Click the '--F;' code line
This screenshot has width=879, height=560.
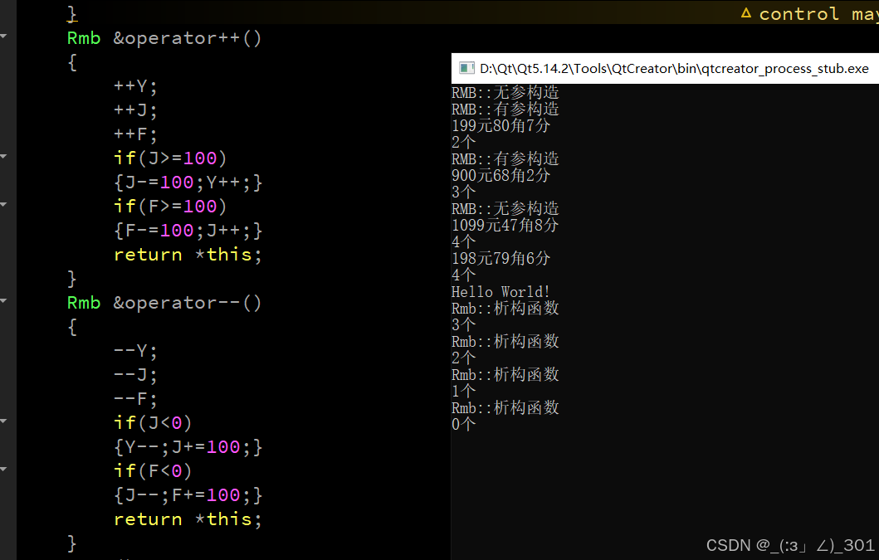click(x=135, y=399)
